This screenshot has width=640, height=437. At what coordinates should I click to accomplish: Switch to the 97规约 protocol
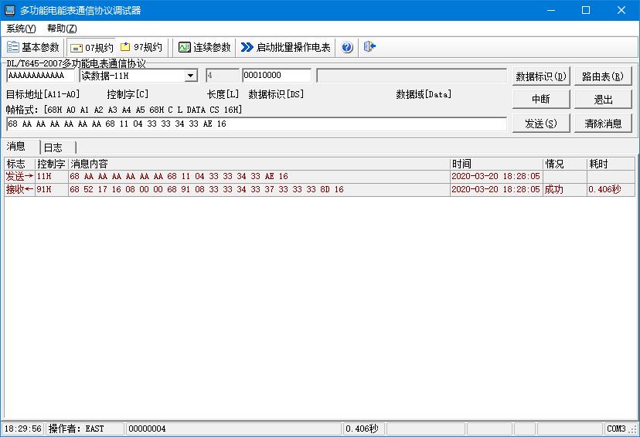141,47
